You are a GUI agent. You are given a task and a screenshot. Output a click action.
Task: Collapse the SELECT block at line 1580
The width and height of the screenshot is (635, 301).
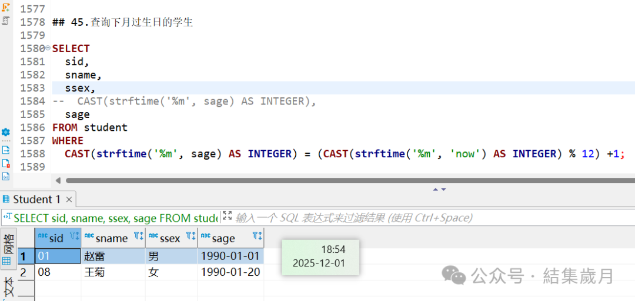tap(48, 48)
